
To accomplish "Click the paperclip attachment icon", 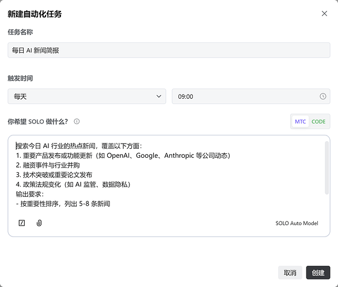I will point(39,223).
